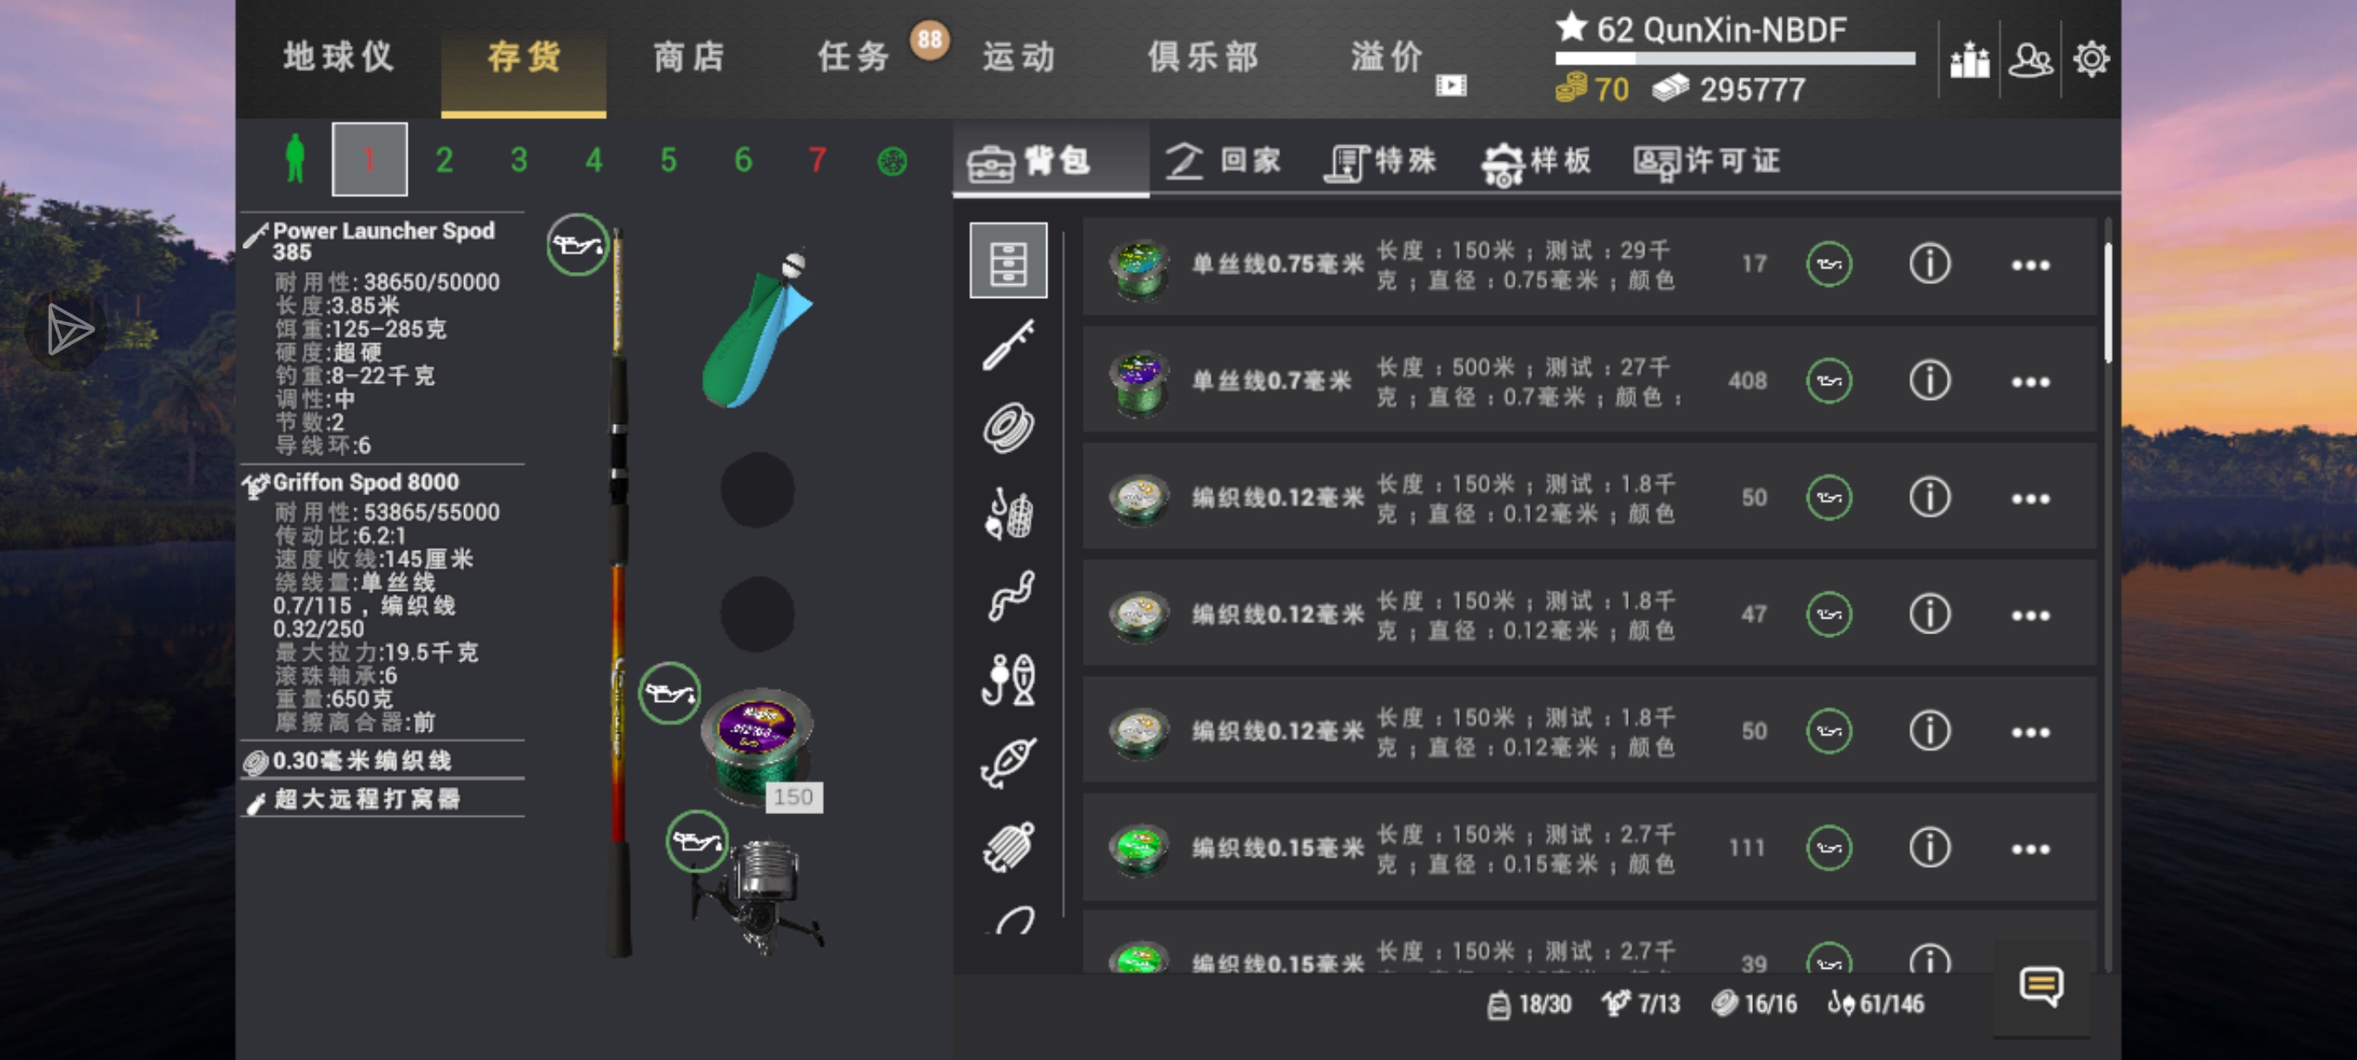
Task: Switch to the 回家 home storage tab
Action: [1224, 161]
